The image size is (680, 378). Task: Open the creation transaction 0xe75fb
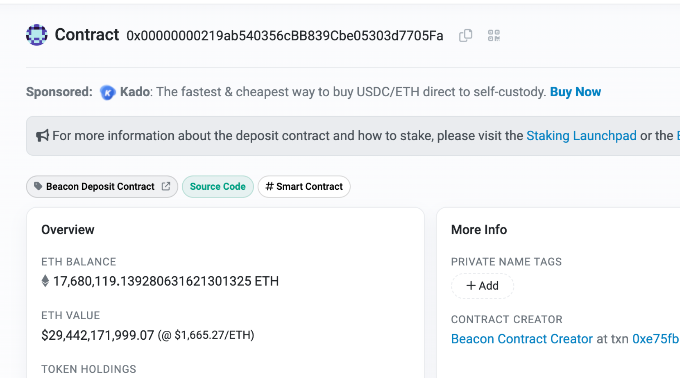pos(656,339)
